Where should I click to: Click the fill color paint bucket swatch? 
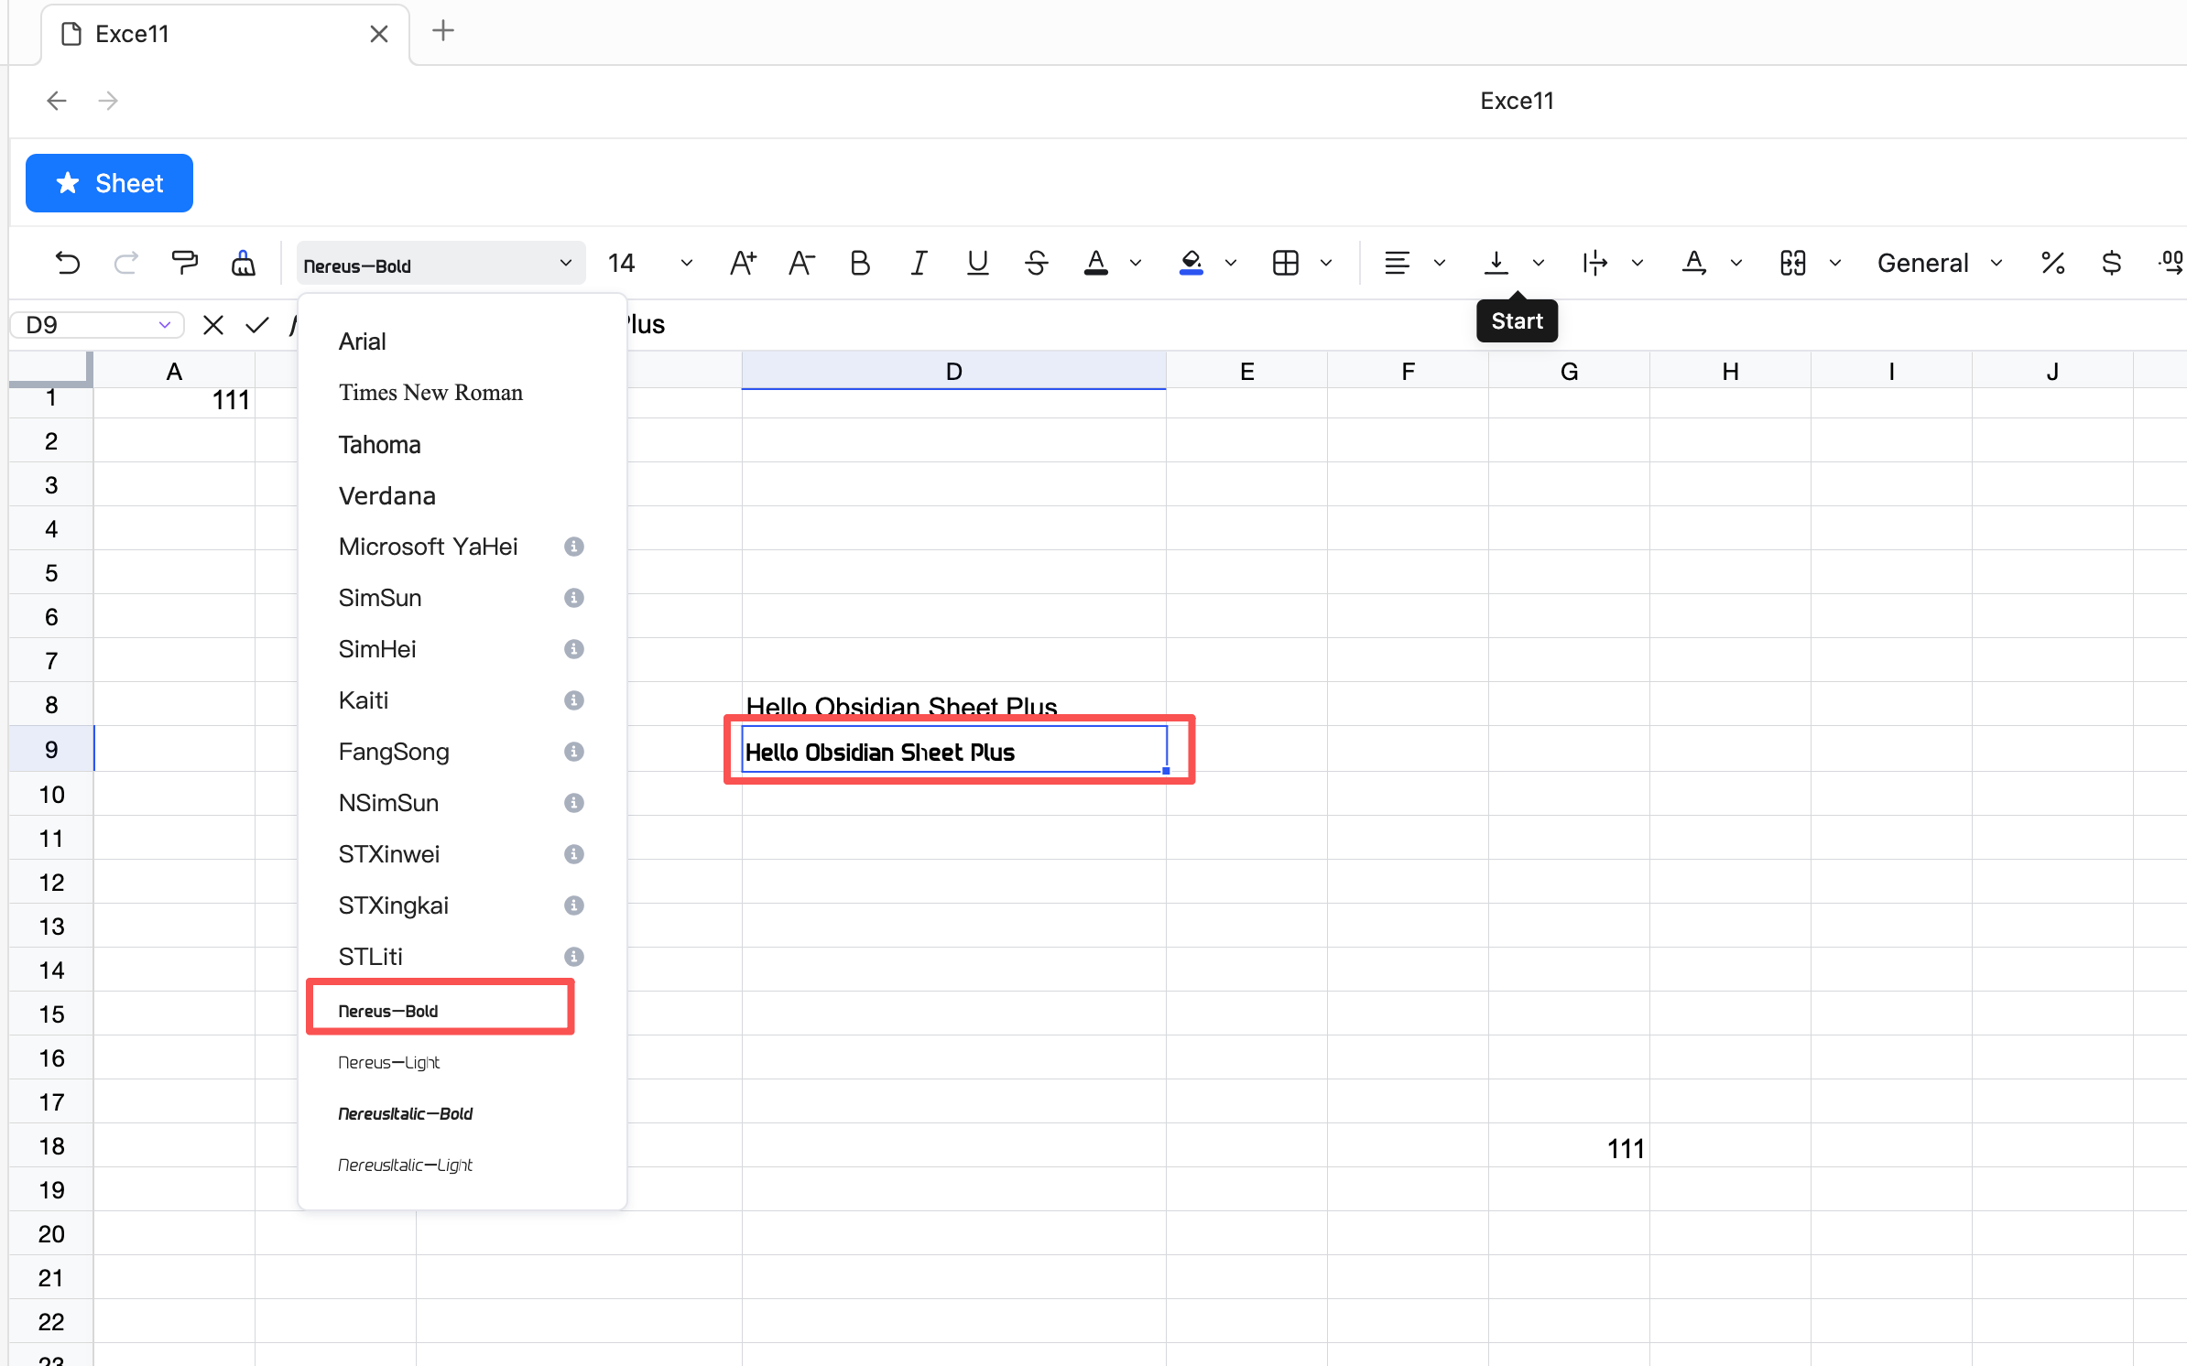tap(1191, 264)
